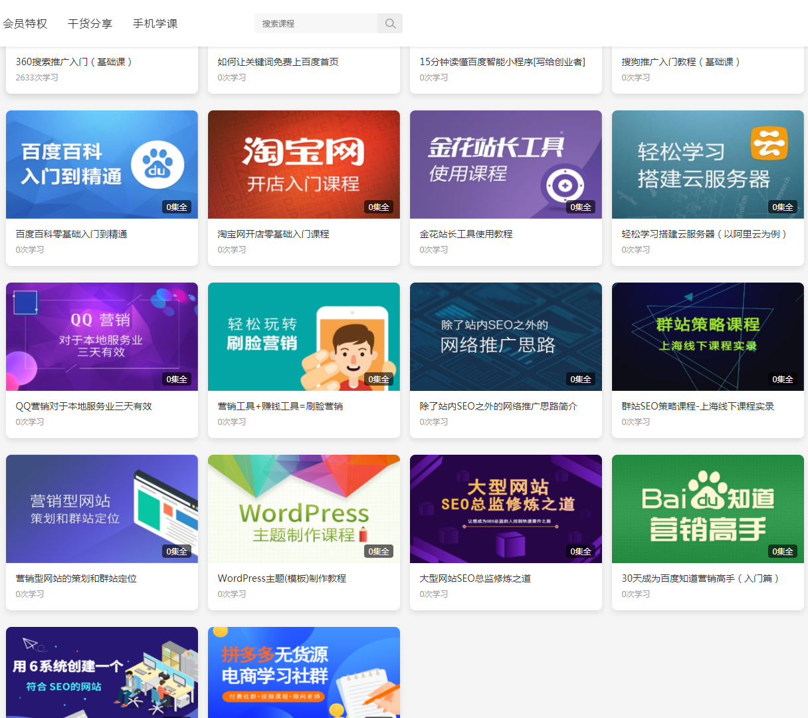808x718 pixels.
Task: Open 360搜索推广入门(基础课) course link
Action: pyautogui.click(x=74, y=62)
